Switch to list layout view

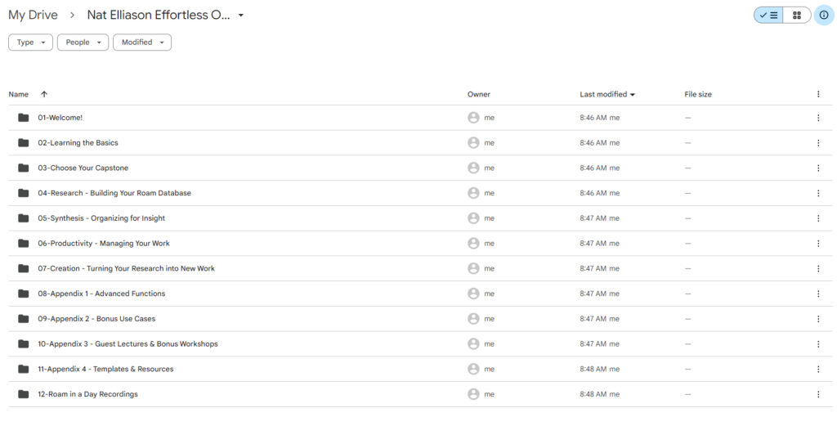pos(768,15)
